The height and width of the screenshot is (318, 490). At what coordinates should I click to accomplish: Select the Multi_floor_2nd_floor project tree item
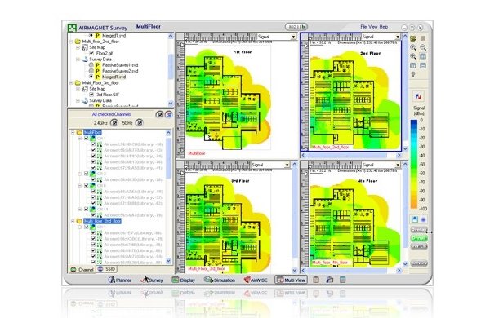(100, 42)
